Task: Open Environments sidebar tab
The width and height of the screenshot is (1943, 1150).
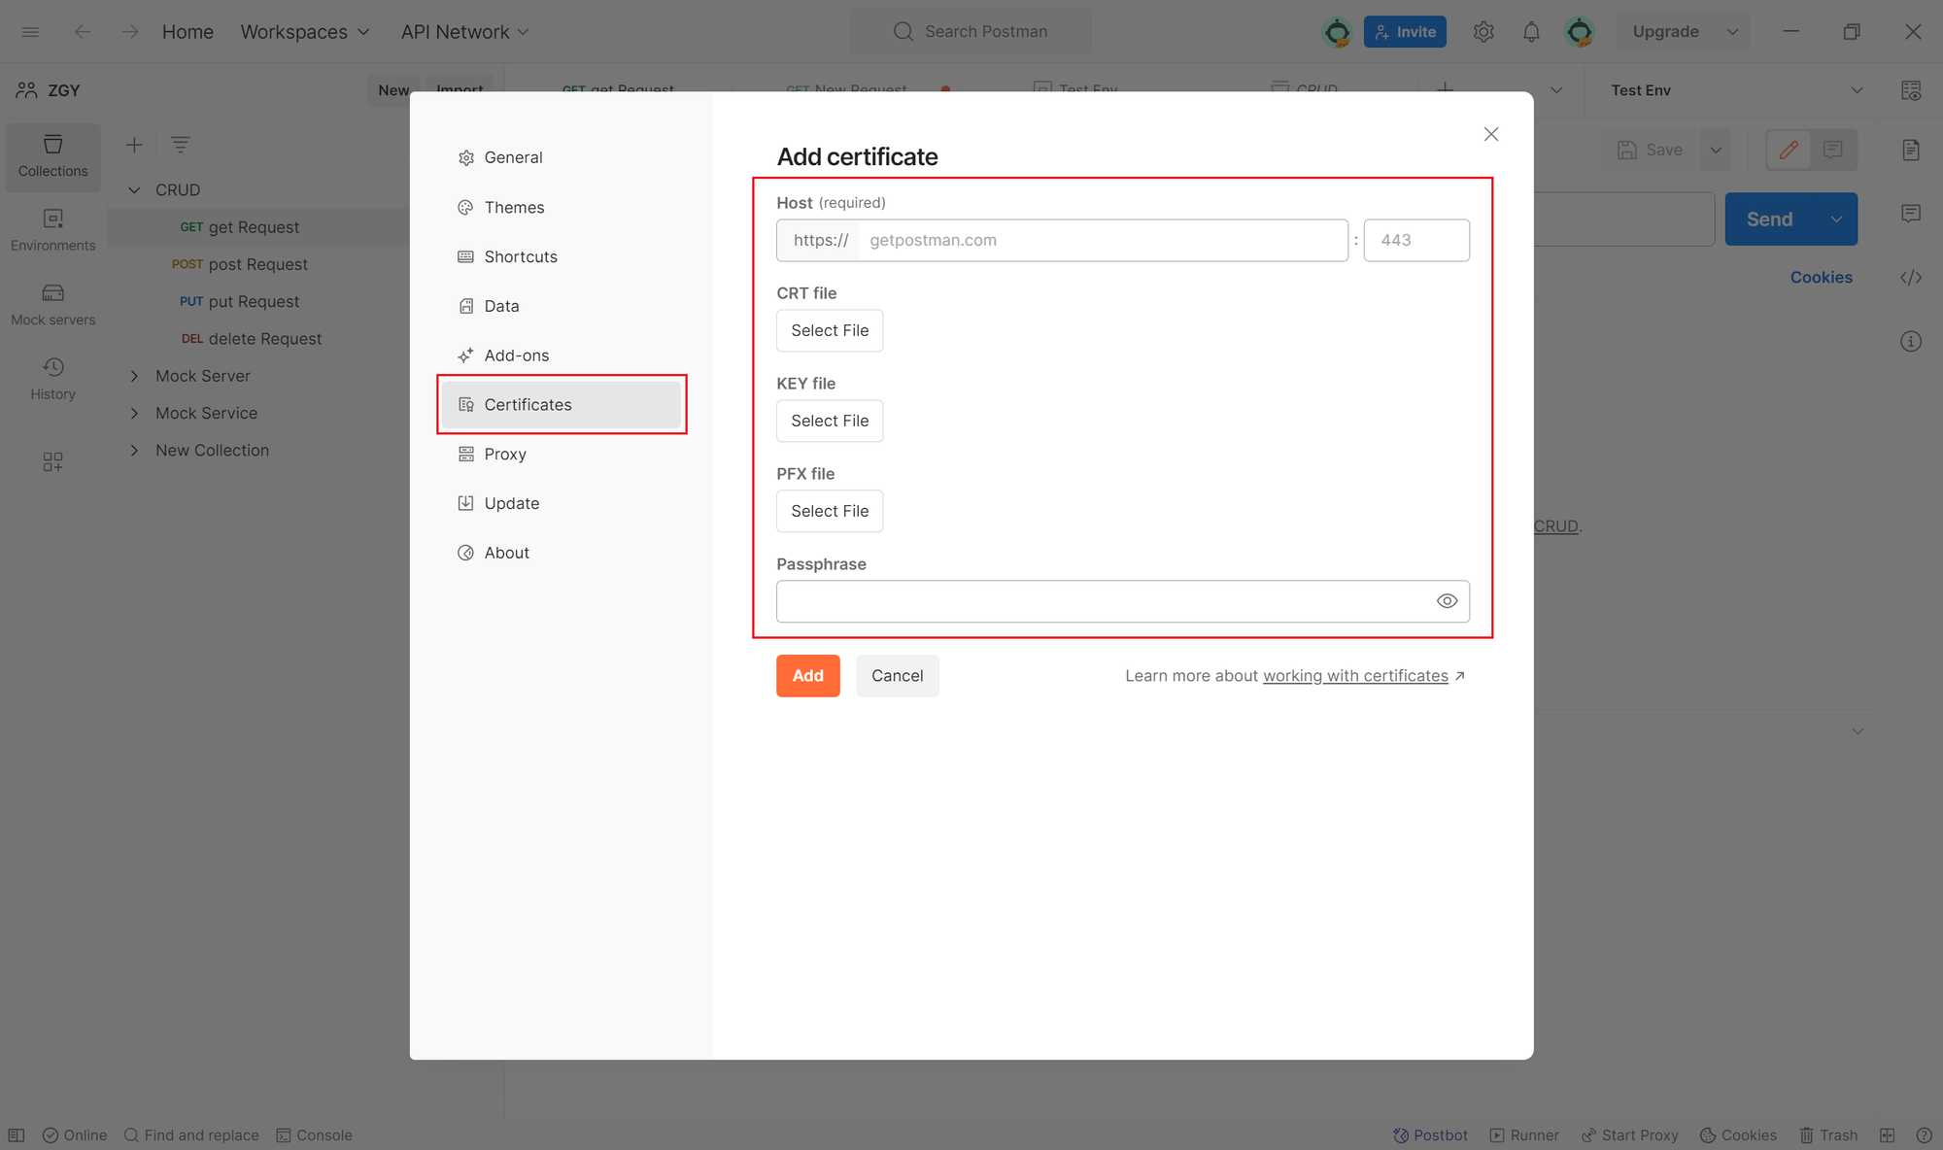Action: [52, 231]
